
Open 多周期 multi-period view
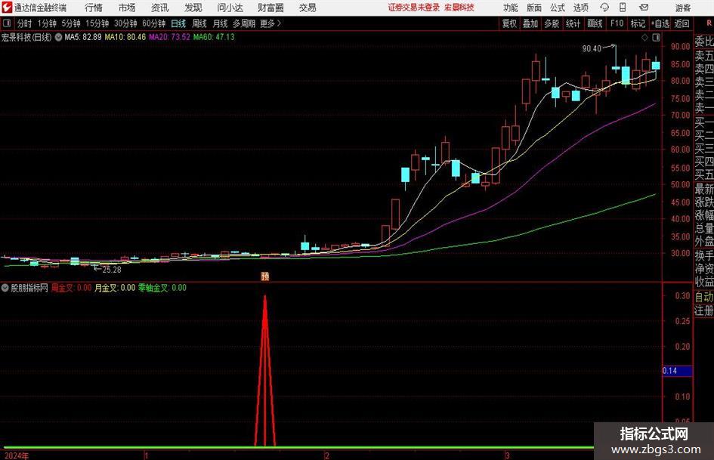[x=244, y=23]
